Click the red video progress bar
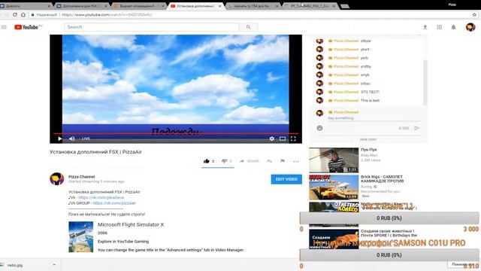 (x=176, y=133)
